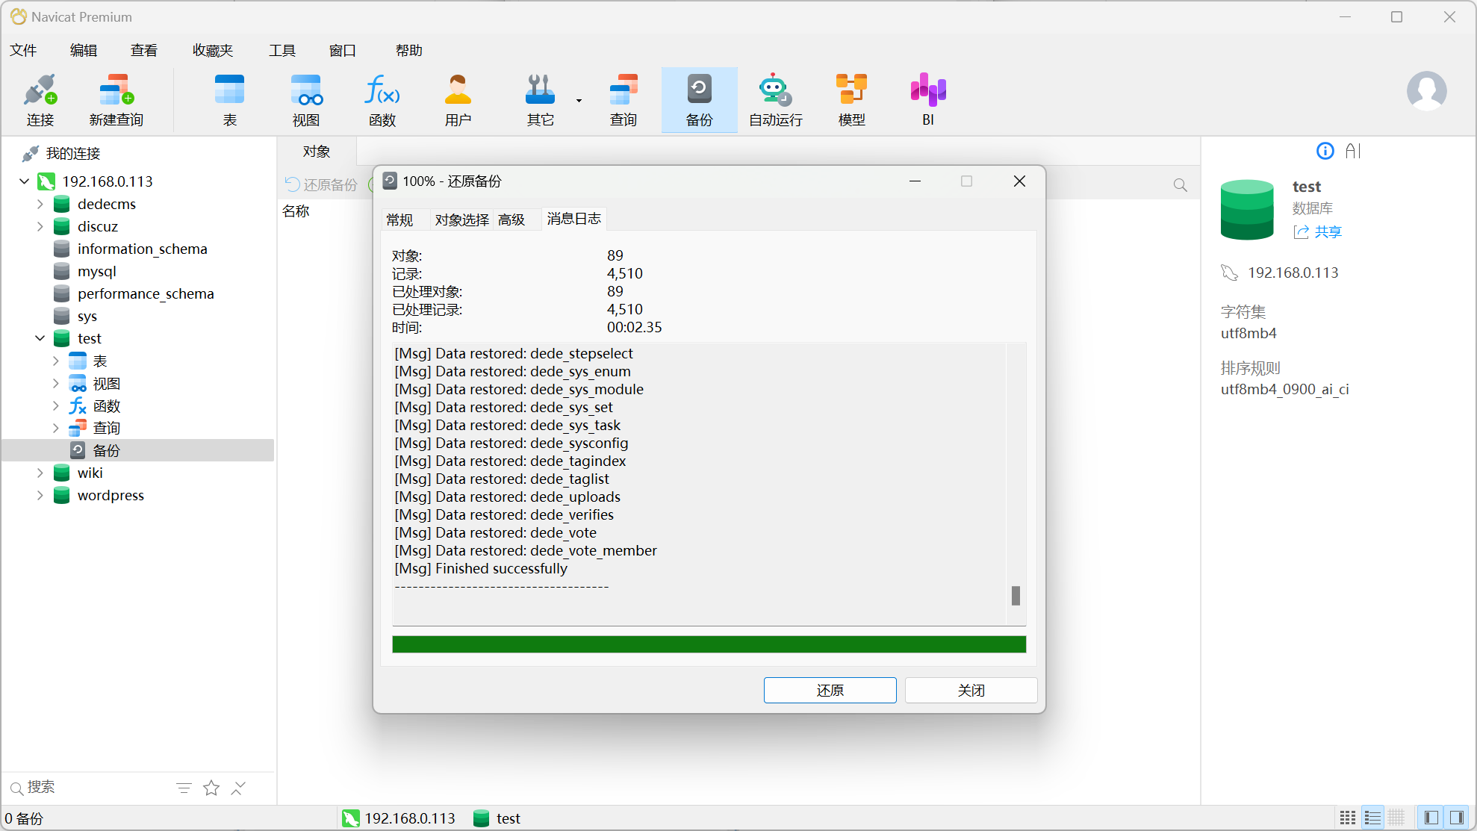The image size is (1477, 831).
Task: Open the BI toolbar icon
Action: tap(928, 100)
